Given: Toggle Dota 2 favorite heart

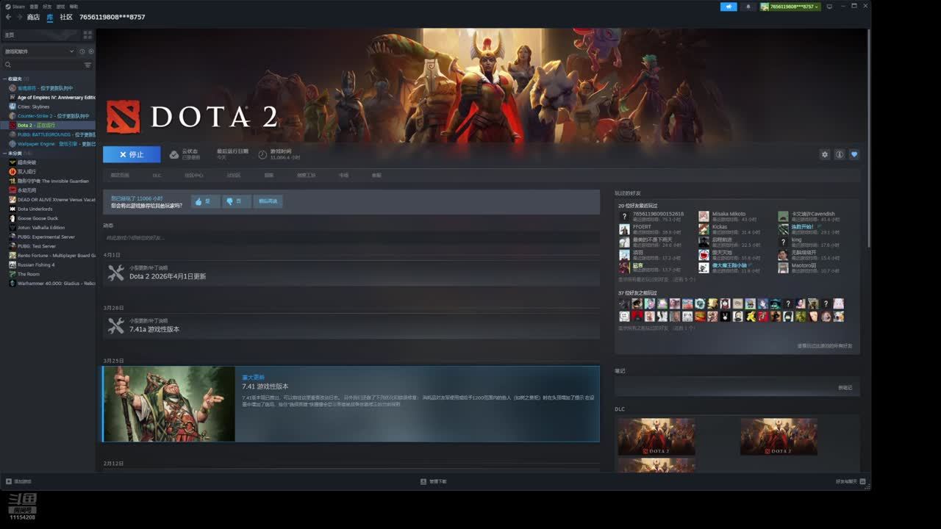Looking at the screenshot, I should 854,154.
